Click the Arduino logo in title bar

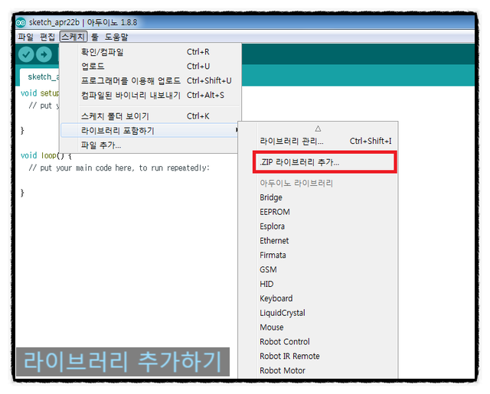tap(21, 22)
